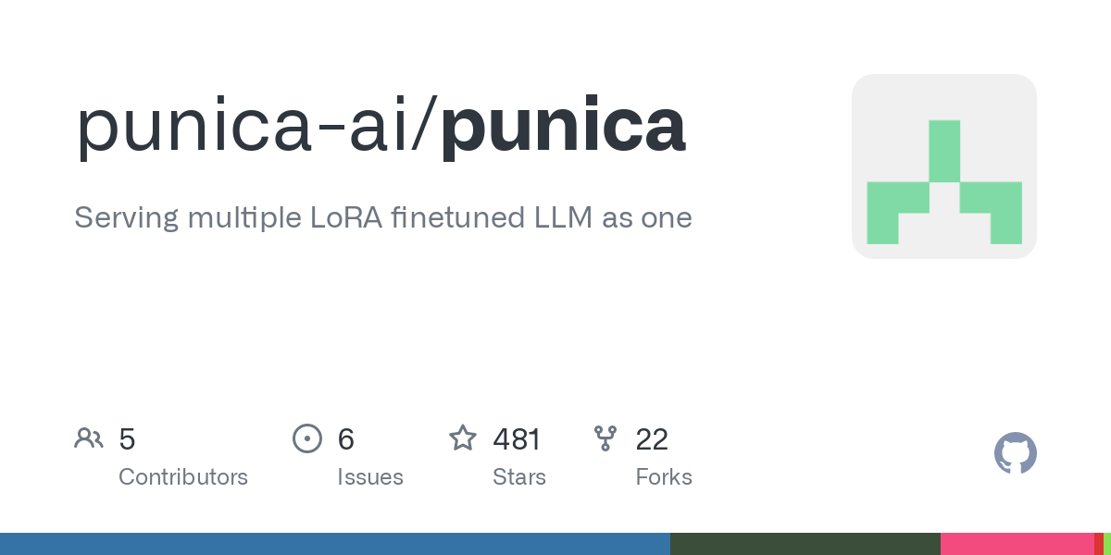Click the star count 481
1111x555 pixels.
tap(517, 439)
